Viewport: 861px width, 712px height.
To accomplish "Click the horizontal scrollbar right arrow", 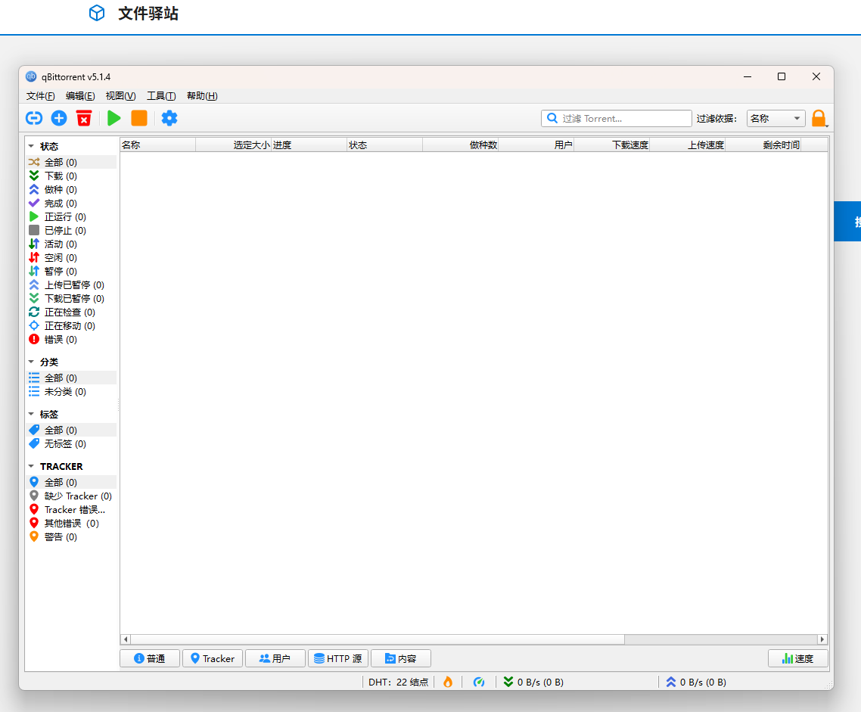I will (822, 639).
